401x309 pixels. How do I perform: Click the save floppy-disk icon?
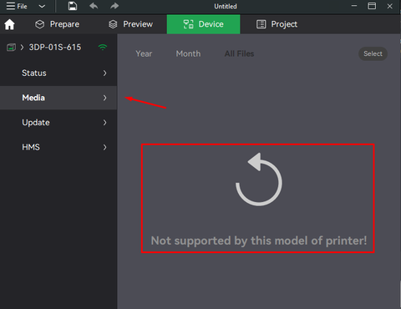pos(73,6)
